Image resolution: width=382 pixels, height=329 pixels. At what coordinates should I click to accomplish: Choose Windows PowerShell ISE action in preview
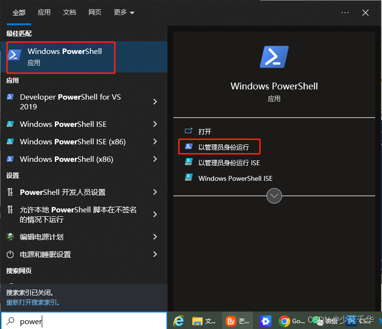[235, 178]
